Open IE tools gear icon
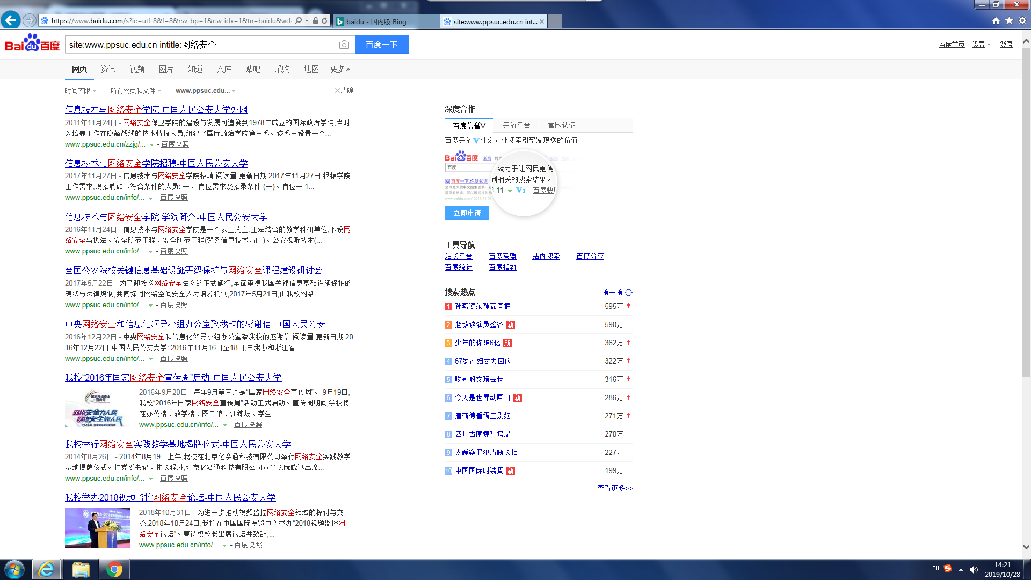Image resolution: width=1031 pixels, height=580 pixels. pos(1022,21)
